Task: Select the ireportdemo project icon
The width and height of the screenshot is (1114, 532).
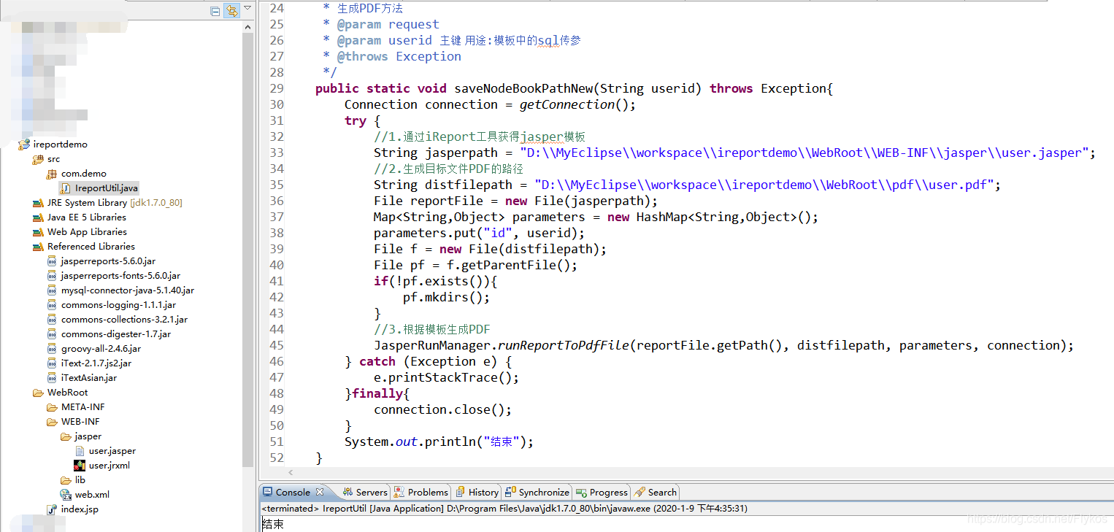Action: [x=24, y=144]
